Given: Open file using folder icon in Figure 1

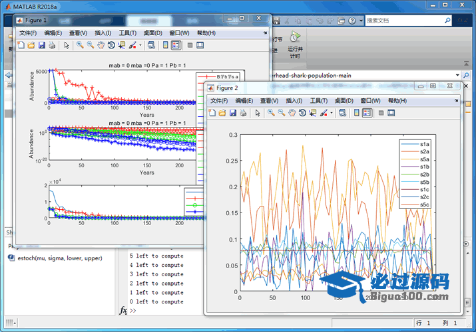Looking at the screenshot, I should click(31, 45).
